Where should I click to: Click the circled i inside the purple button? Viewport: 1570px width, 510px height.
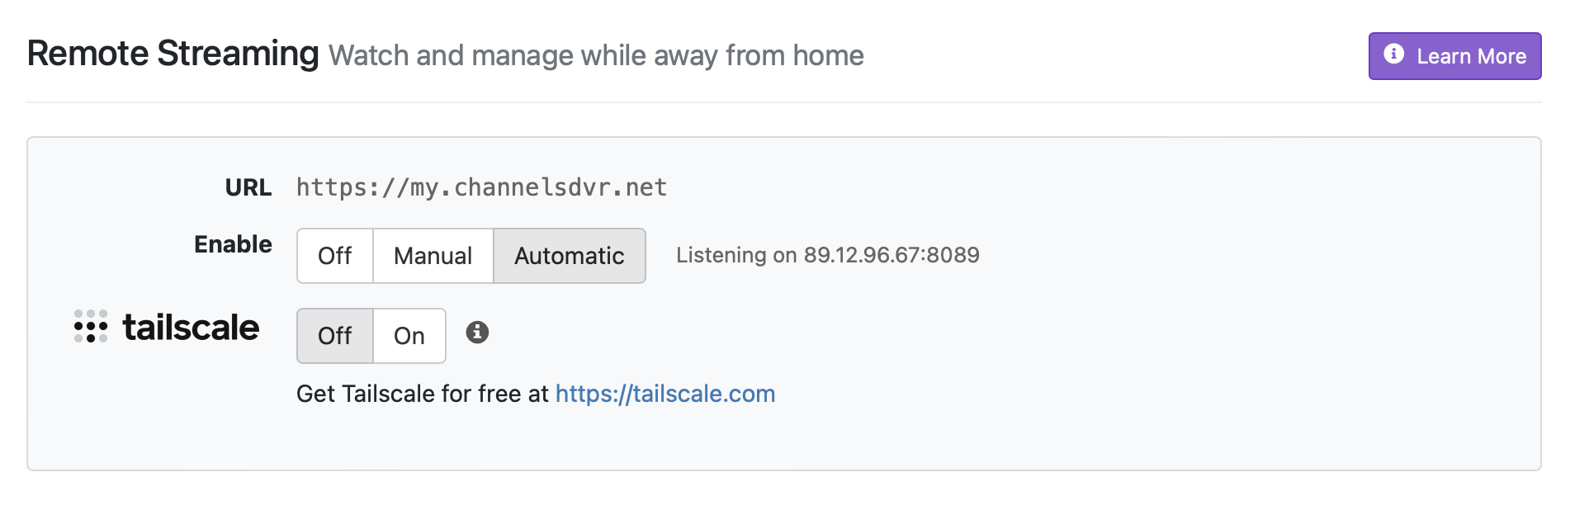point(1394,55)
